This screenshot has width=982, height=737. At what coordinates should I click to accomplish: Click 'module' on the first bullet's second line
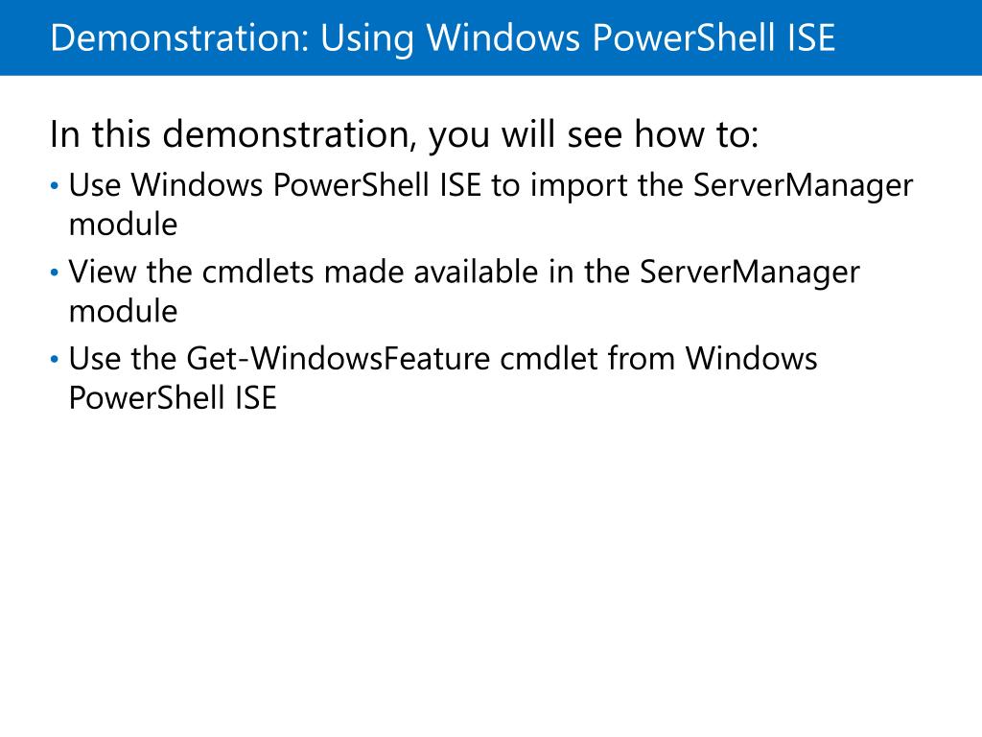[x=124, y=225]
